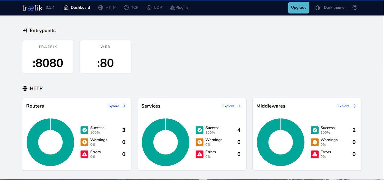The image size is (384, 180).
Task: Toggle Dark theme
Action: [330, 8]
